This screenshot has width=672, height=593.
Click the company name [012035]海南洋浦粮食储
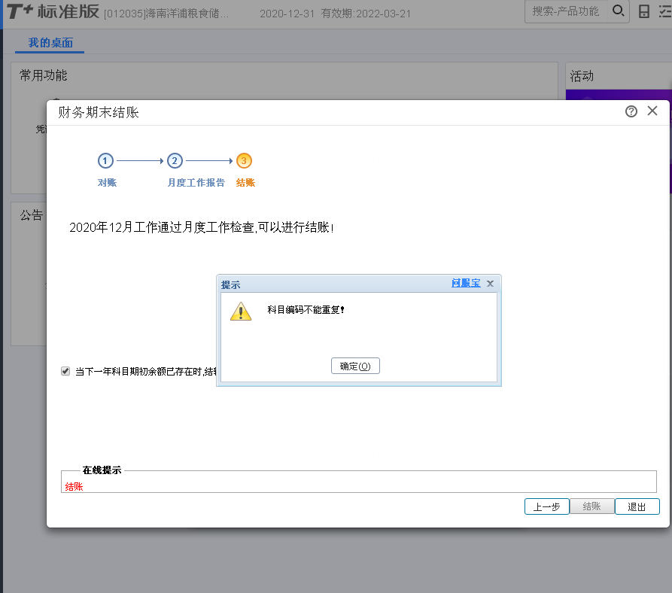tap(166, 14)
